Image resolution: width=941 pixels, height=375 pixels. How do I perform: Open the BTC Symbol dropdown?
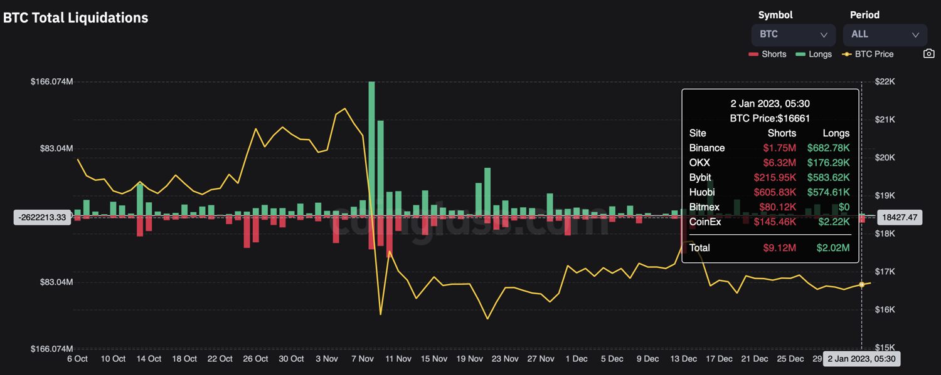pos(794,34)
